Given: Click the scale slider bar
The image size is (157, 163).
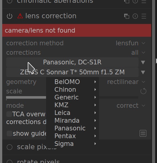Looking at the screenshot, I should 72,98.
